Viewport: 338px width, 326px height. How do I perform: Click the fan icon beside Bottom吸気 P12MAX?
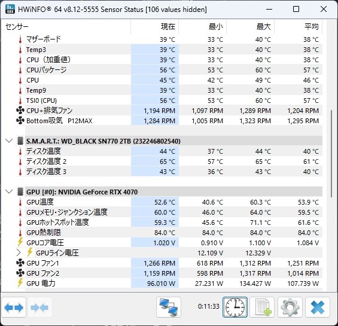[20, 121]
